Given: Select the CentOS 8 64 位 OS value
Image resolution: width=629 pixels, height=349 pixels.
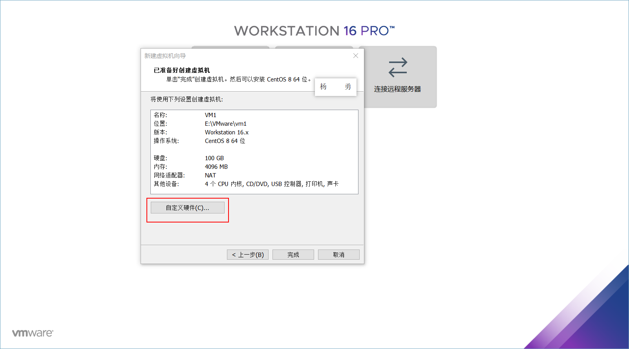Looking at the screenshot, I should click(225, 141).
